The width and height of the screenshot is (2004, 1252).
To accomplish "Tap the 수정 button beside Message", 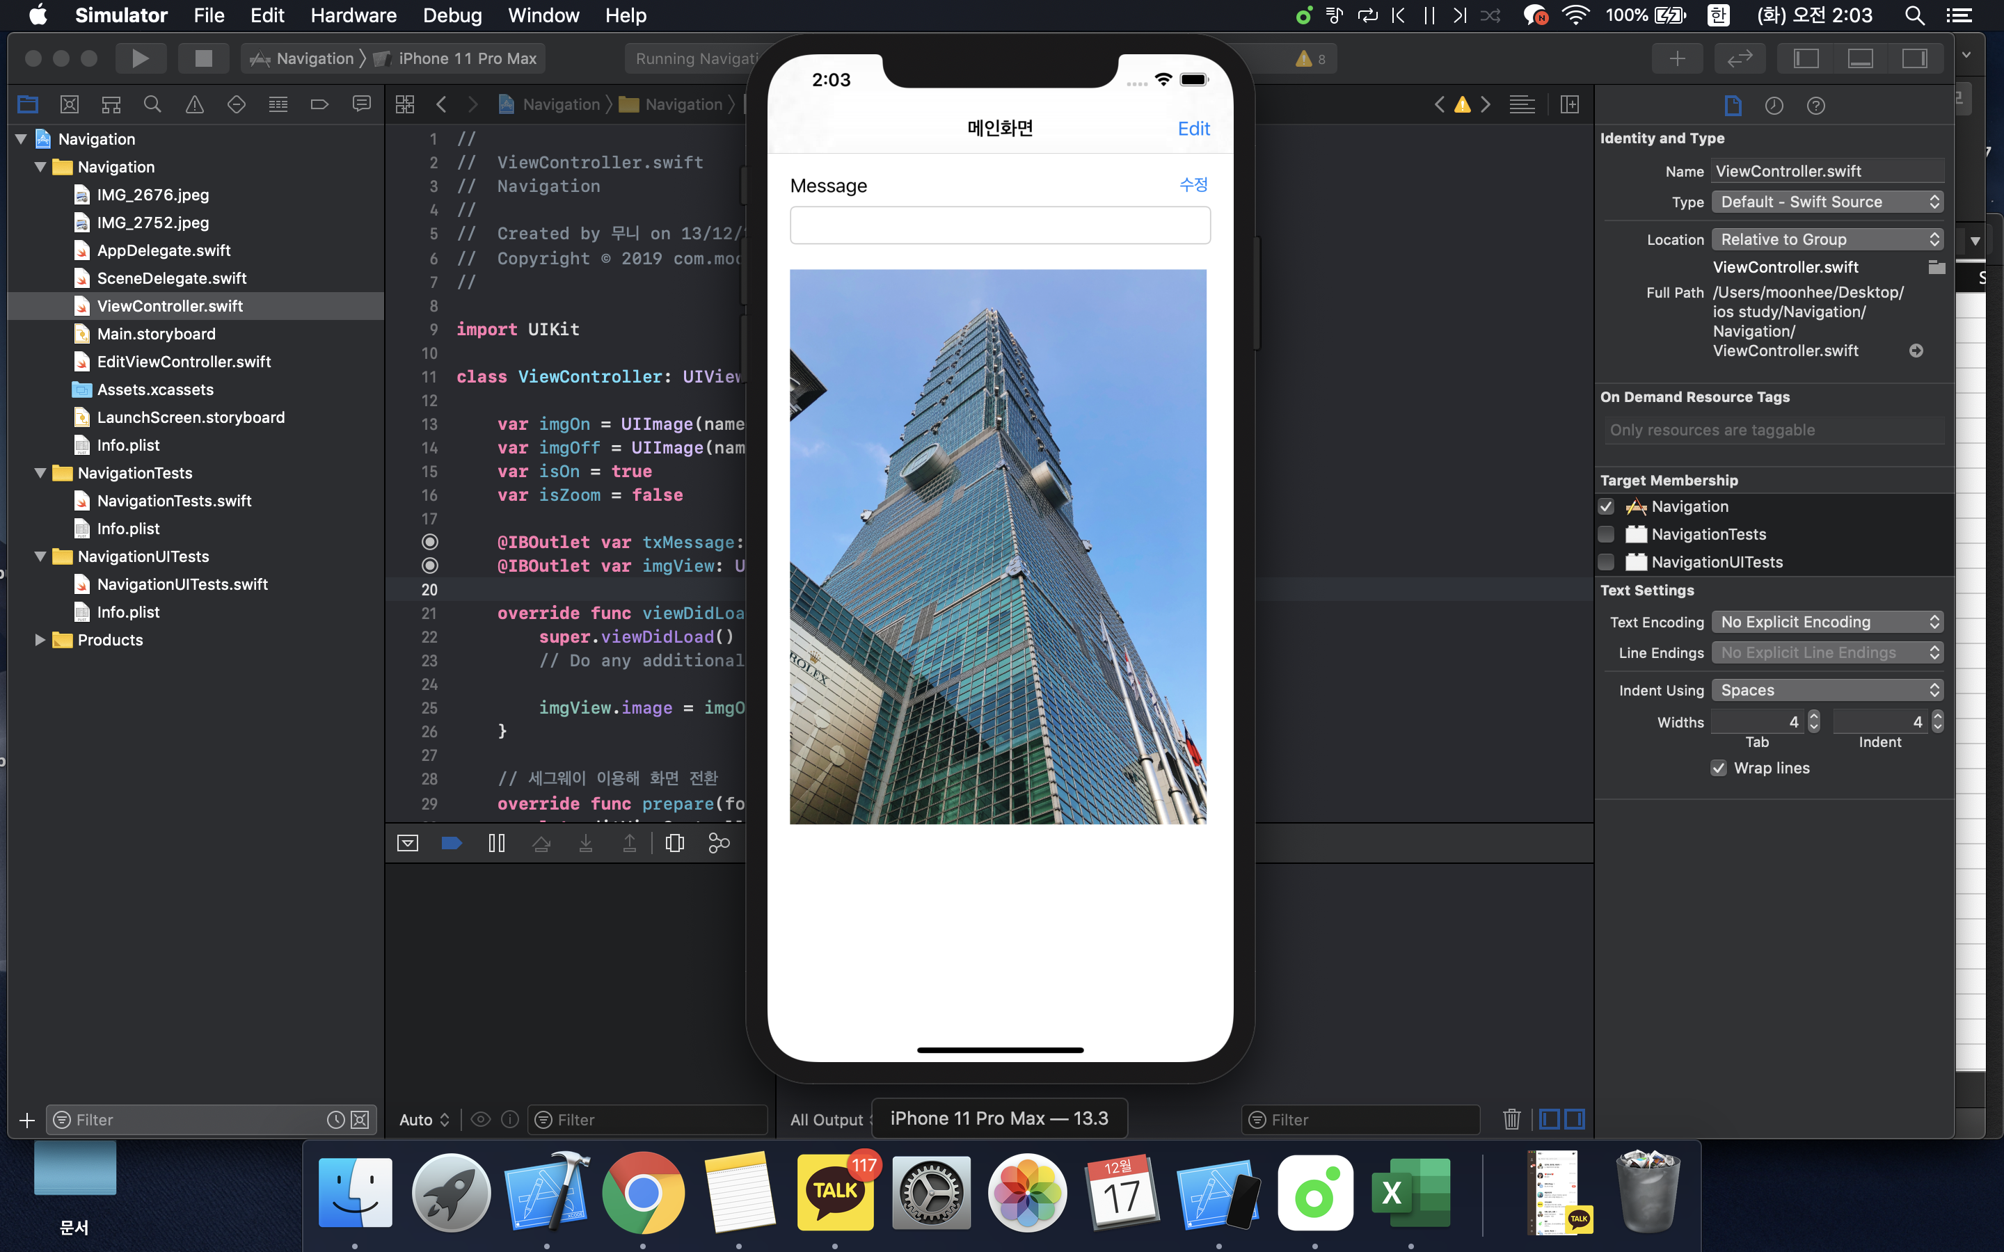I will (1193, 184).
